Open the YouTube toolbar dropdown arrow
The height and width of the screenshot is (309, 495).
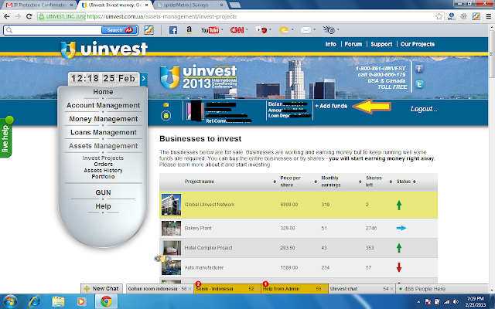click(x=222, y=30)
